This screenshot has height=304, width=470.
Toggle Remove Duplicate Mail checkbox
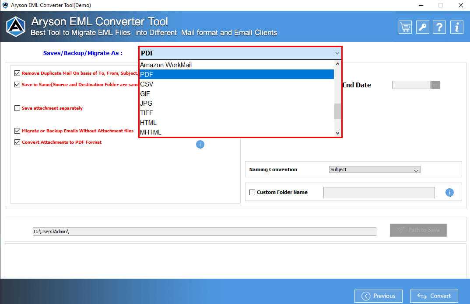(18, 73)
